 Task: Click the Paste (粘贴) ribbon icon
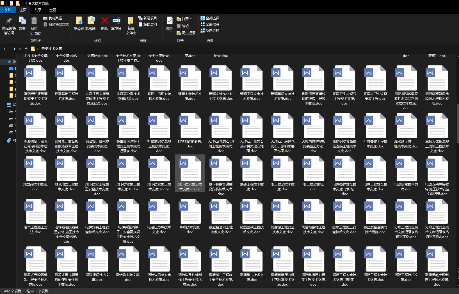(34, 21)
